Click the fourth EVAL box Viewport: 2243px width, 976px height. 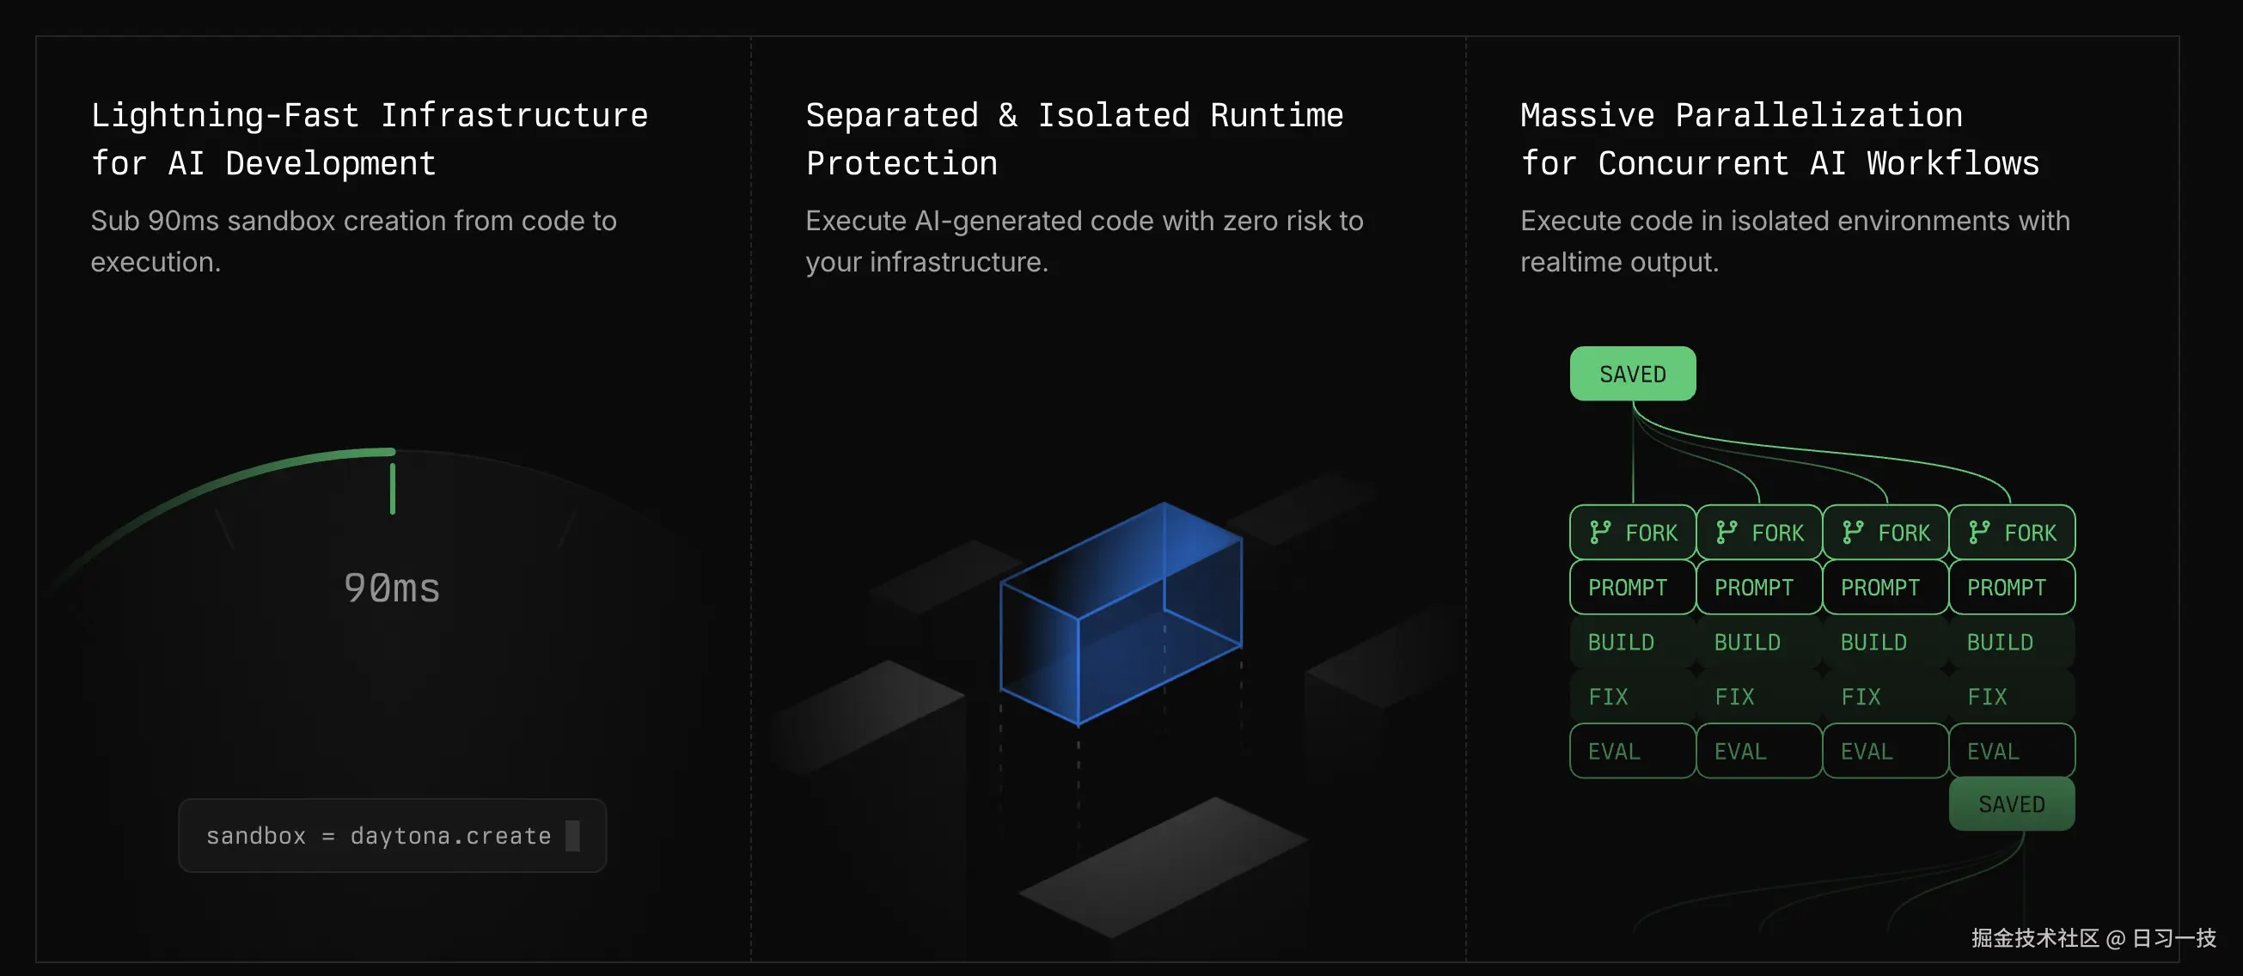pyautogui.click(x=2011, y=751)
